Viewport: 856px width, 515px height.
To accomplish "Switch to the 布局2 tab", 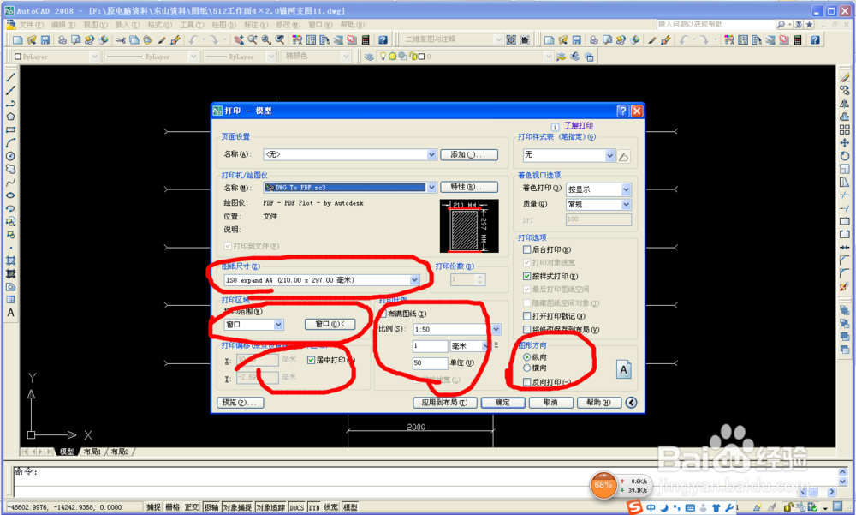I will click(x=120, y=452).
